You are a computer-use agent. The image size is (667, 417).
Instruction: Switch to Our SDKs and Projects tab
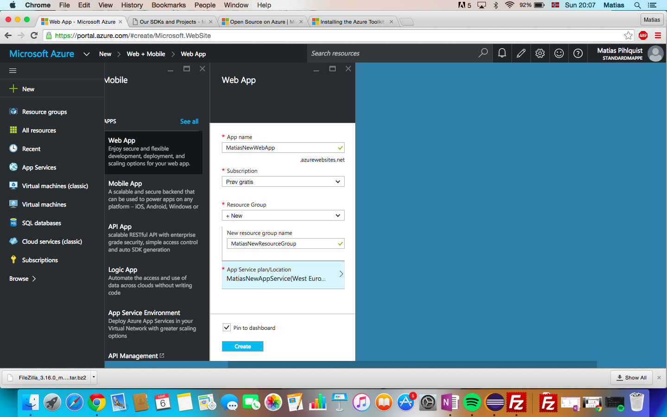(x=172, y=22)
